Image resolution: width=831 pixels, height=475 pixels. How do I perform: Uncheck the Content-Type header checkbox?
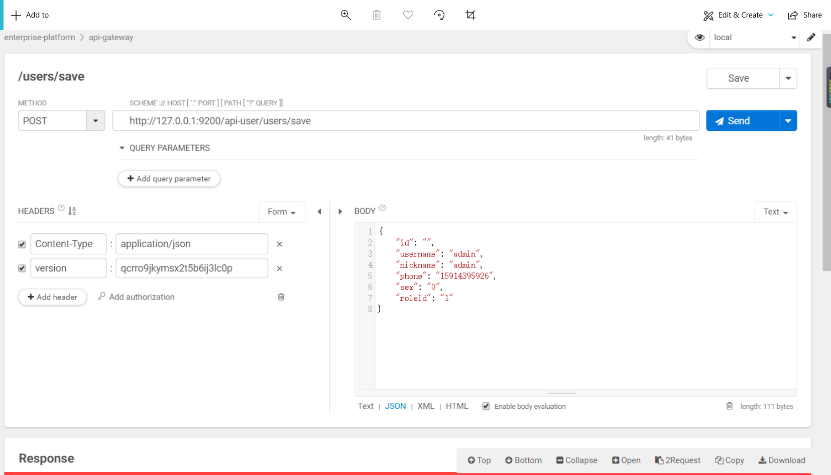(x=22, y=244)
